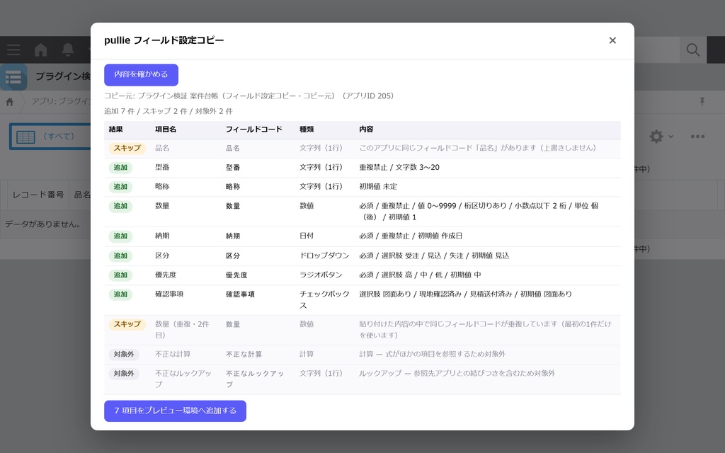725x453 pixels.
Task: Click 追加 badge in 優先度 row
Action: coord(120,275)
